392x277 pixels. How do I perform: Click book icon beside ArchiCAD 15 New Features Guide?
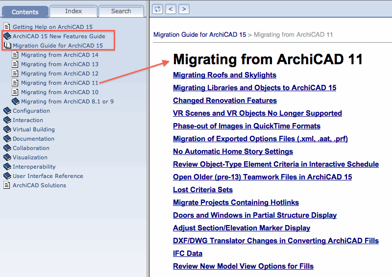click(x=7, y=36)
